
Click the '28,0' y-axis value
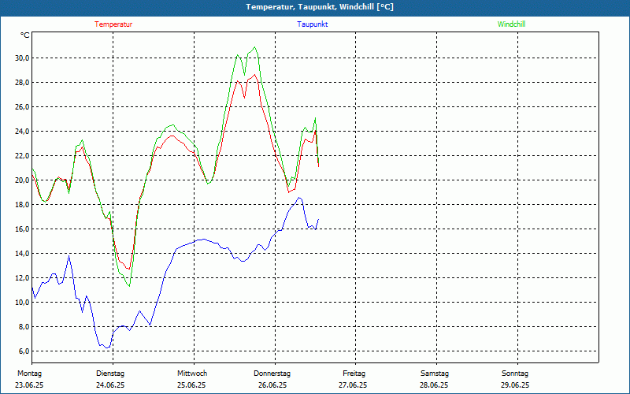coord(21,83)
